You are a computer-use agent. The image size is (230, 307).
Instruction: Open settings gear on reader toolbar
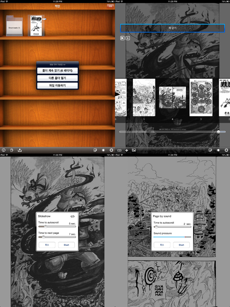pyautogui.click(x=226, y=150)
